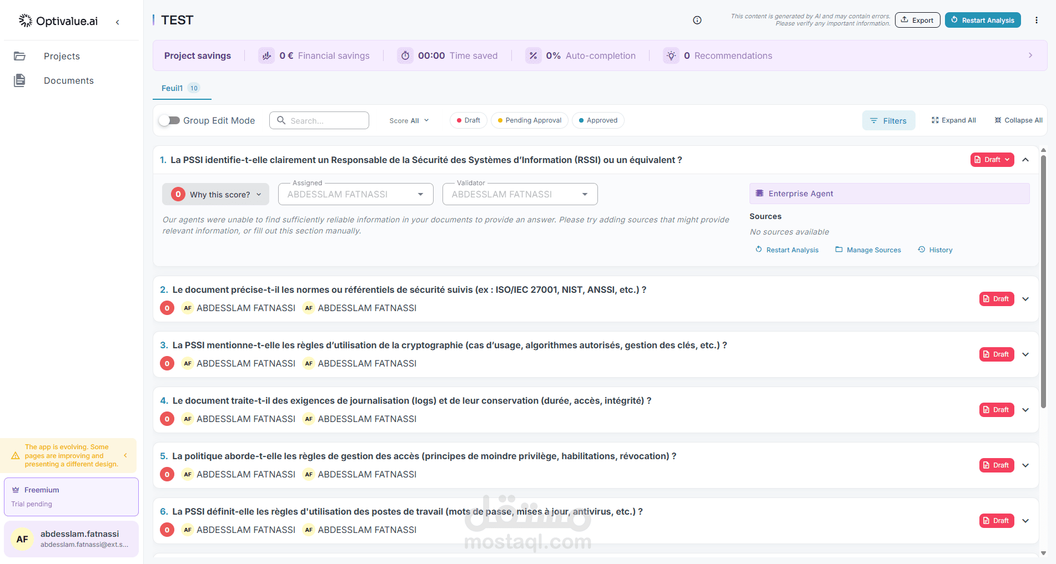Click Draft badge on question 6
Viewport: 1056px width, 564px height.
[997, 521]
